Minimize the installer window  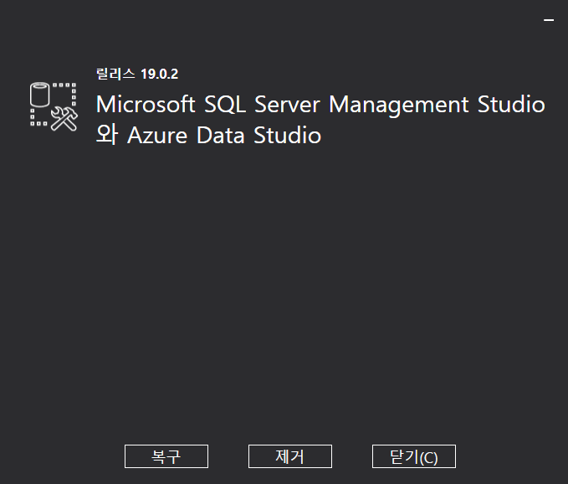[549, 20]
